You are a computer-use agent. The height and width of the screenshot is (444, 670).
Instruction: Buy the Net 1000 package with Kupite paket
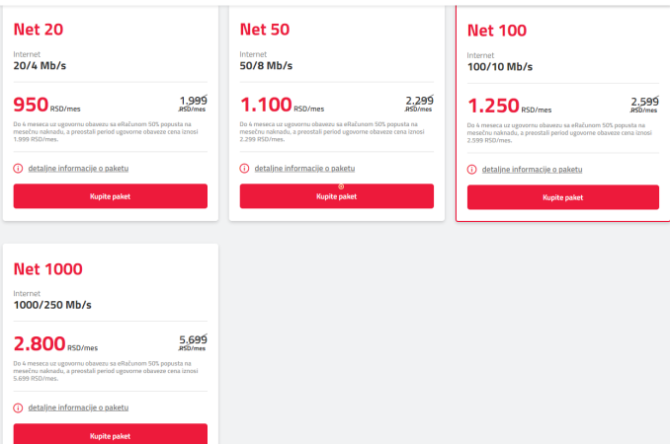click(x=111, y=434)
